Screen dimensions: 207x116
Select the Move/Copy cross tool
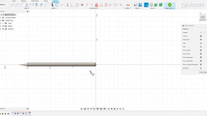coord(62,5)
